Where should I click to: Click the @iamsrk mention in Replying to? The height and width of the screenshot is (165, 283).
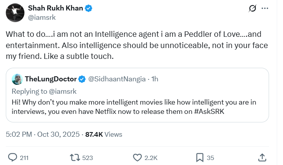[x=62, y=91]
